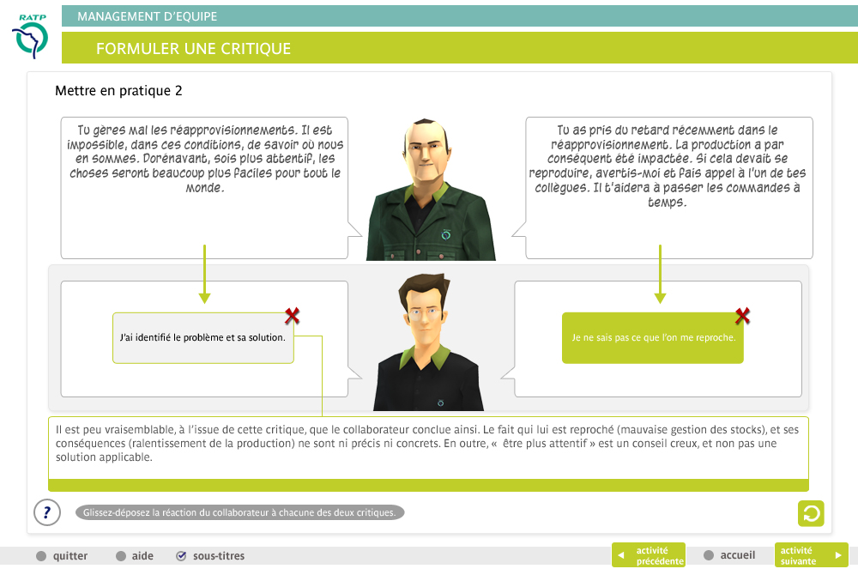Select the card 'J'ai identifié le problème et sa solution.'
Viewport: 858px width, 575px height.
coord(203,338)
